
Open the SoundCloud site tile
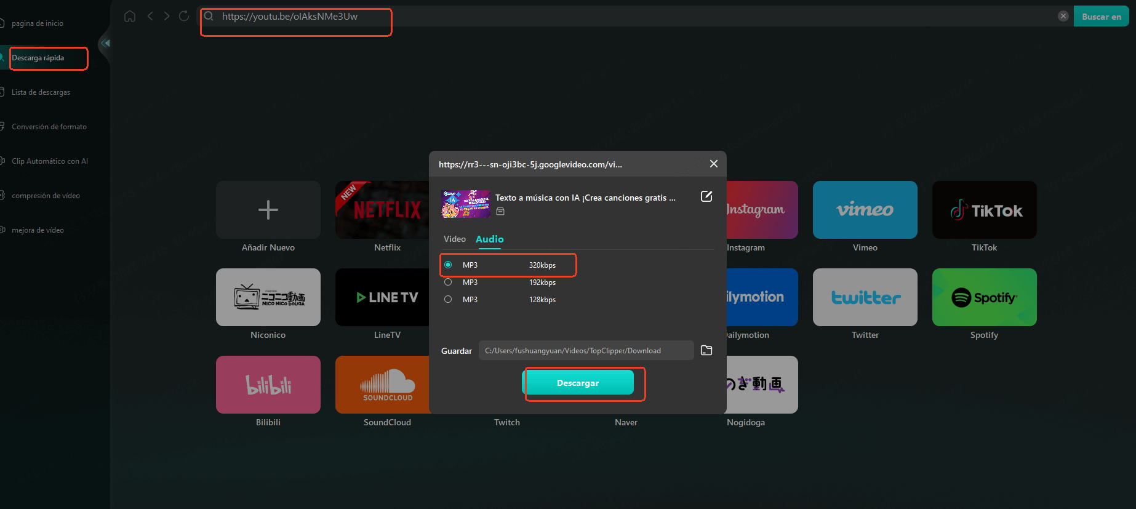[382, 385]
